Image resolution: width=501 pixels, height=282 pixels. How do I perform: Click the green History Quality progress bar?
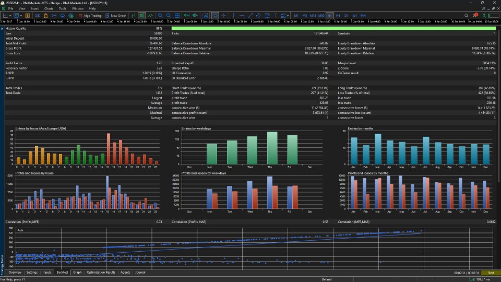(x=333, y=28)
